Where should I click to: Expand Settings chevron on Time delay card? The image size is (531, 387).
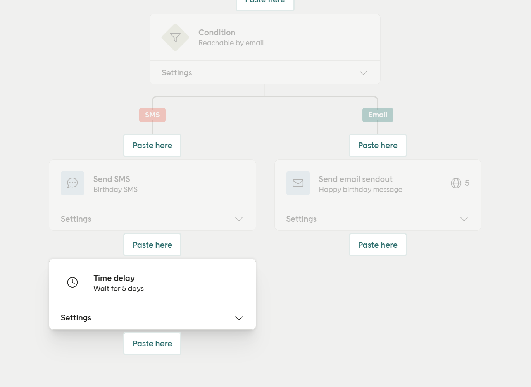click(x=239, y=318)
